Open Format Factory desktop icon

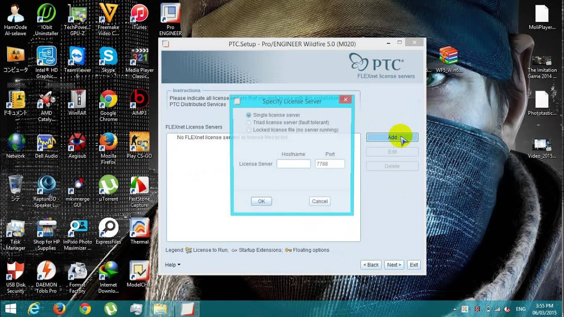click(77, 277)
